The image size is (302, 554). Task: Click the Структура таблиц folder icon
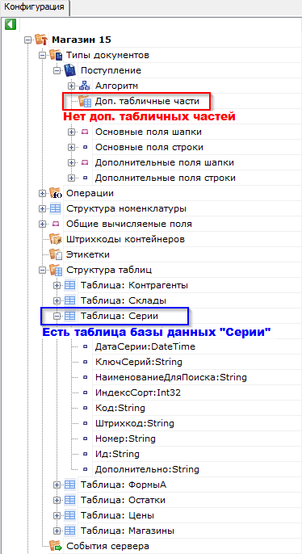[x=56, y=271]
